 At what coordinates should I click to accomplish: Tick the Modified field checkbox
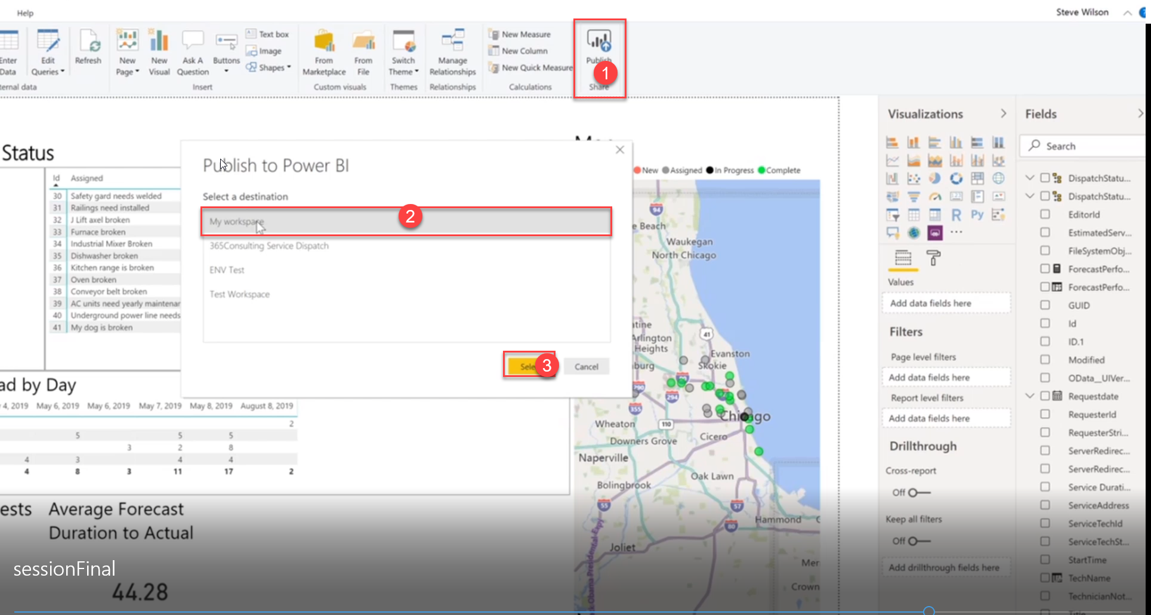point(1045,360)
